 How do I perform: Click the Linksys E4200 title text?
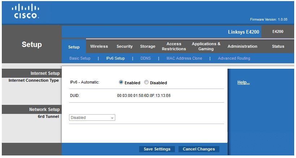point(244,32)
